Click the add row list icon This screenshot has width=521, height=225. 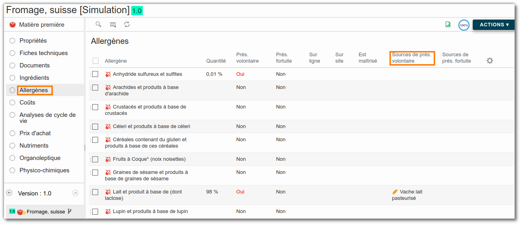pyautogui.click(x=113, y=25)
